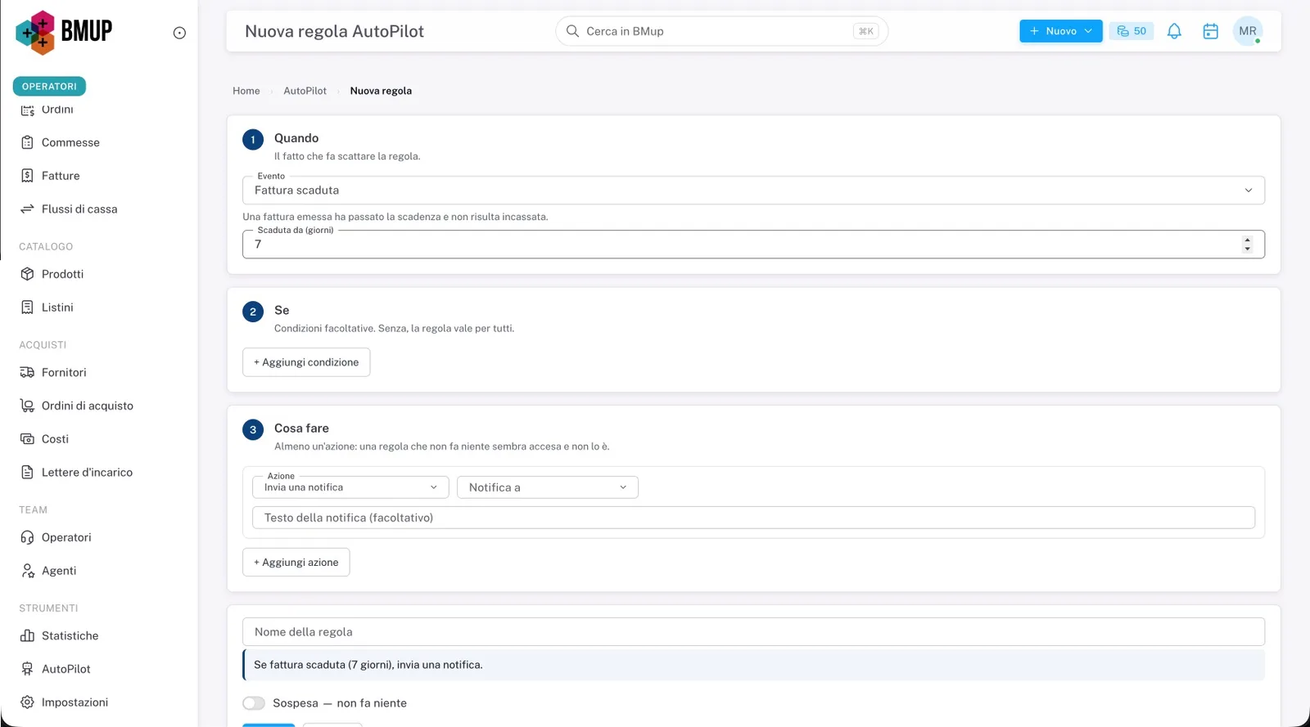This screenshot has height=727, width=1310.
Task: Open the MR user avatar menu
Action: coord(1248,31)
